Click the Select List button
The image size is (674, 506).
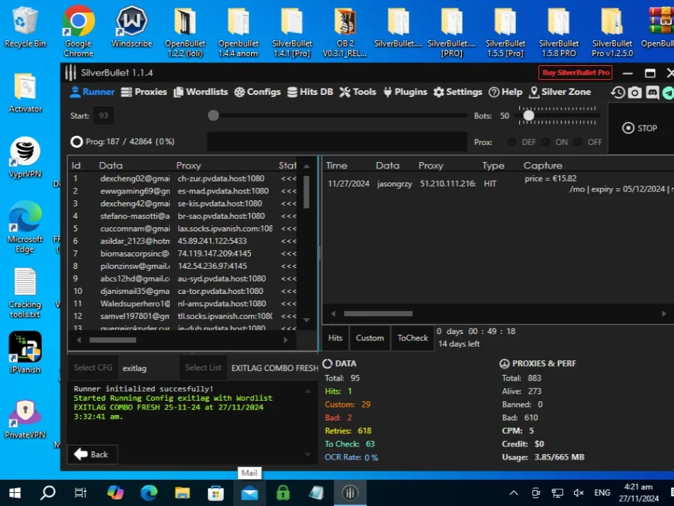[x=203, y=367]
